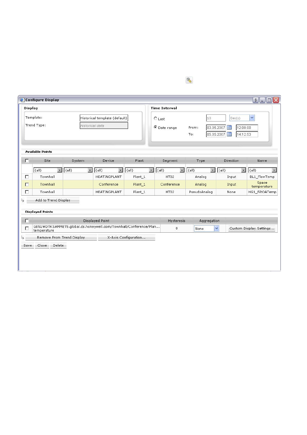Click the Save button

pyautogui.click(x=28, y=246)
